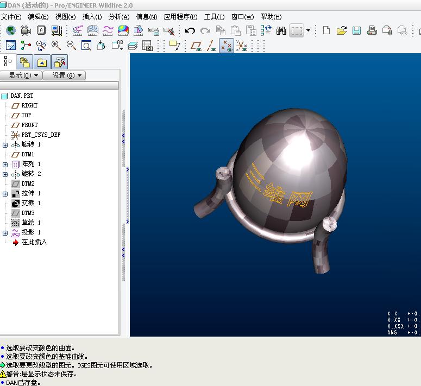Open the Layers stack icon
The height and width of the screenshot is (386, 421).
[133, 46]
